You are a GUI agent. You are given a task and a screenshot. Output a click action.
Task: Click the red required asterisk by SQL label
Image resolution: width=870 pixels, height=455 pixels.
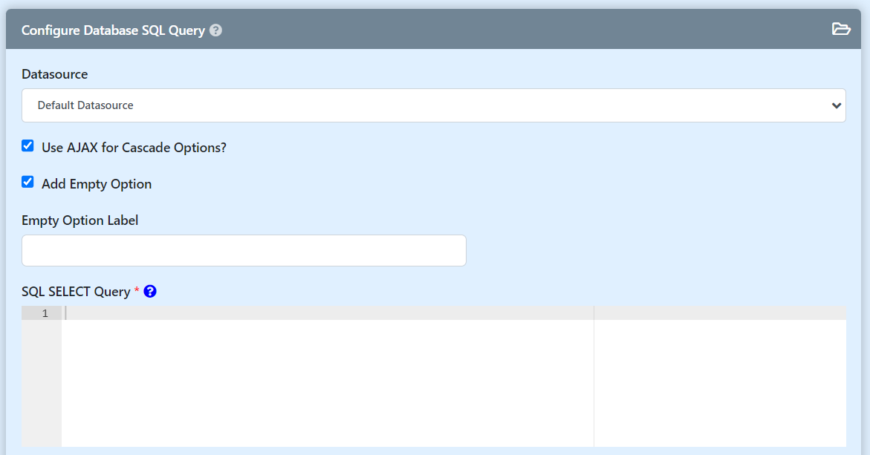(x=137, y=291)
